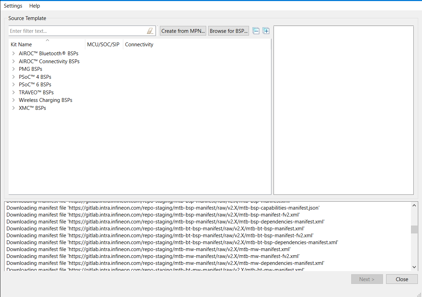Viewport: 422px width, 297px height.
Task: Click the log line for mtb-mw-manifest-fv2.xml
Action: (x=153, y=256)
